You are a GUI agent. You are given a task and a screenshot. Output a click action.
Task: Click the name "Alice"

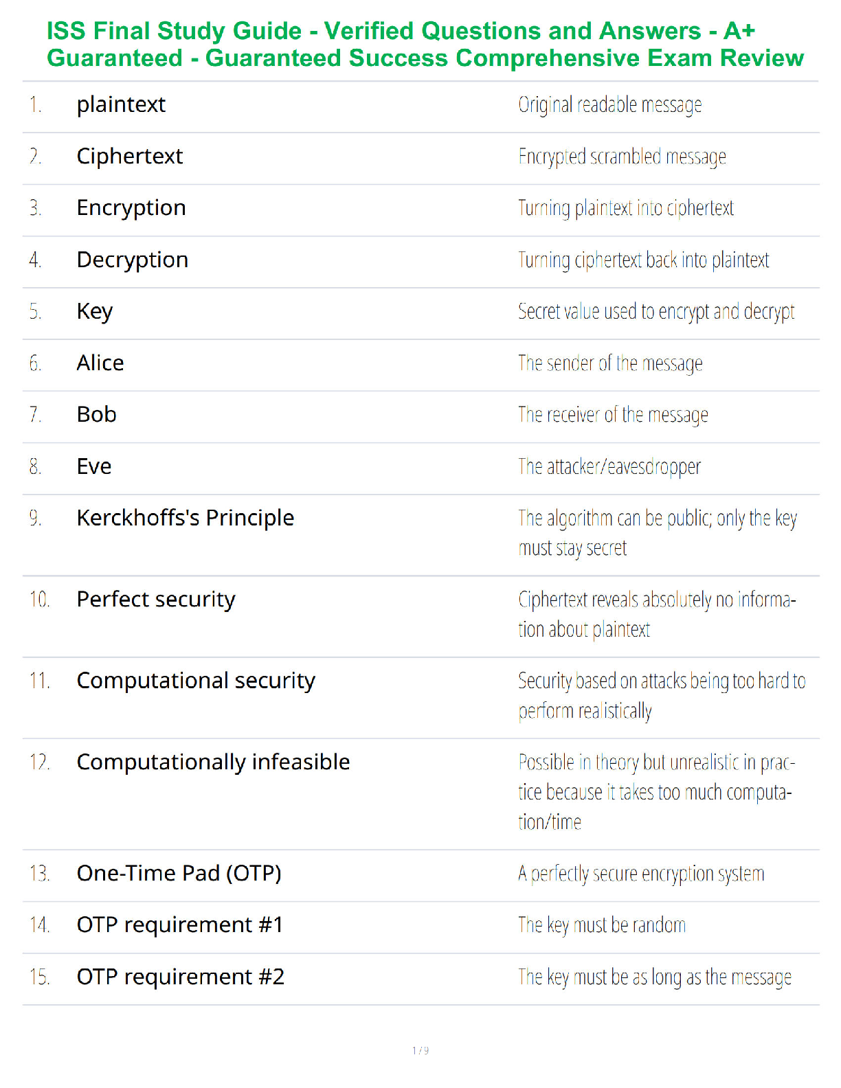coord(100,363)
